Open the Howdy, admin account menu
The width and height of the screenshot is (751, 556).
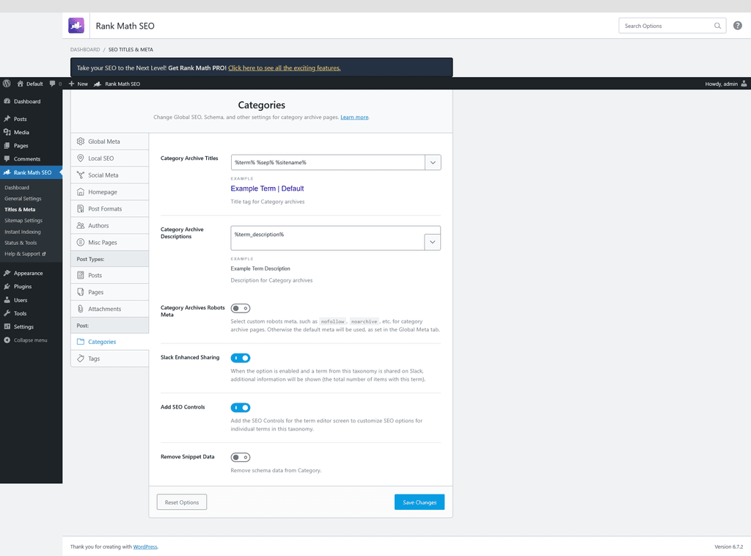(725, 84)
